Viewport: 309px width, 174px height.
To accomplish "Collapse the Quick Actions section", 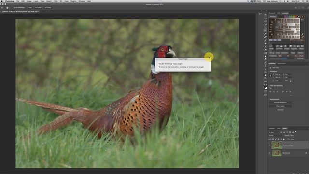I will click(269, 99).
